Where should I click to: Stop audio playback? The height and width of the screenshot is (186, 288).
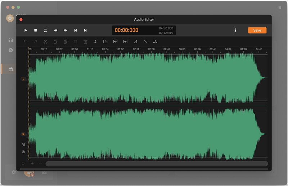tap(35, 30)
